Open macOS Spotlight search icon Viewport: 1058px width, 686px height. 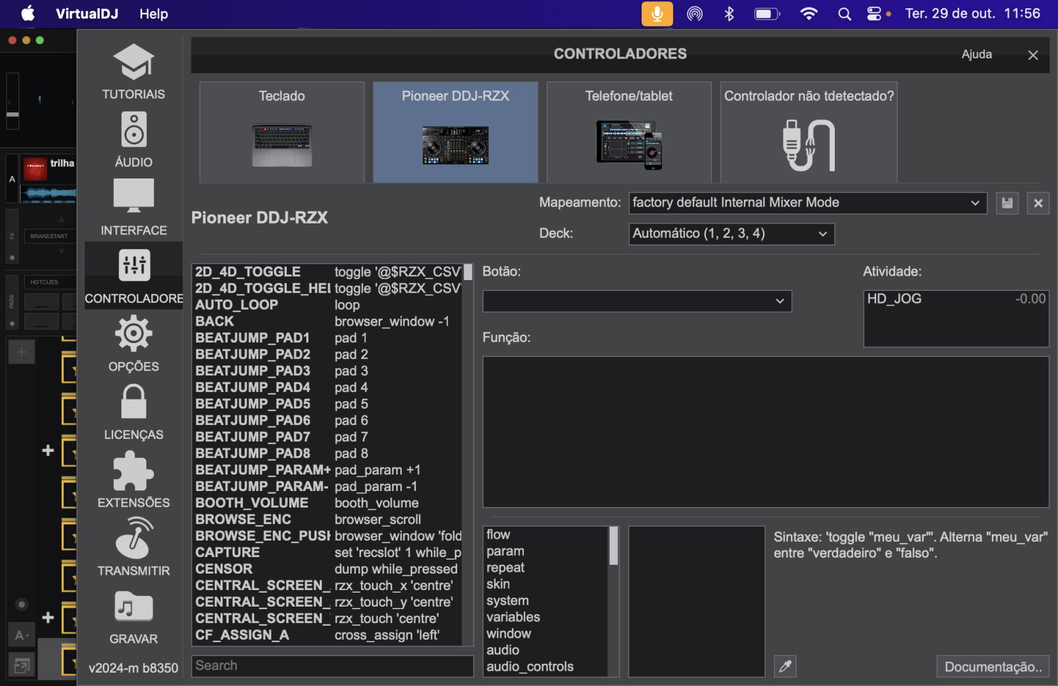coord(844,14)
